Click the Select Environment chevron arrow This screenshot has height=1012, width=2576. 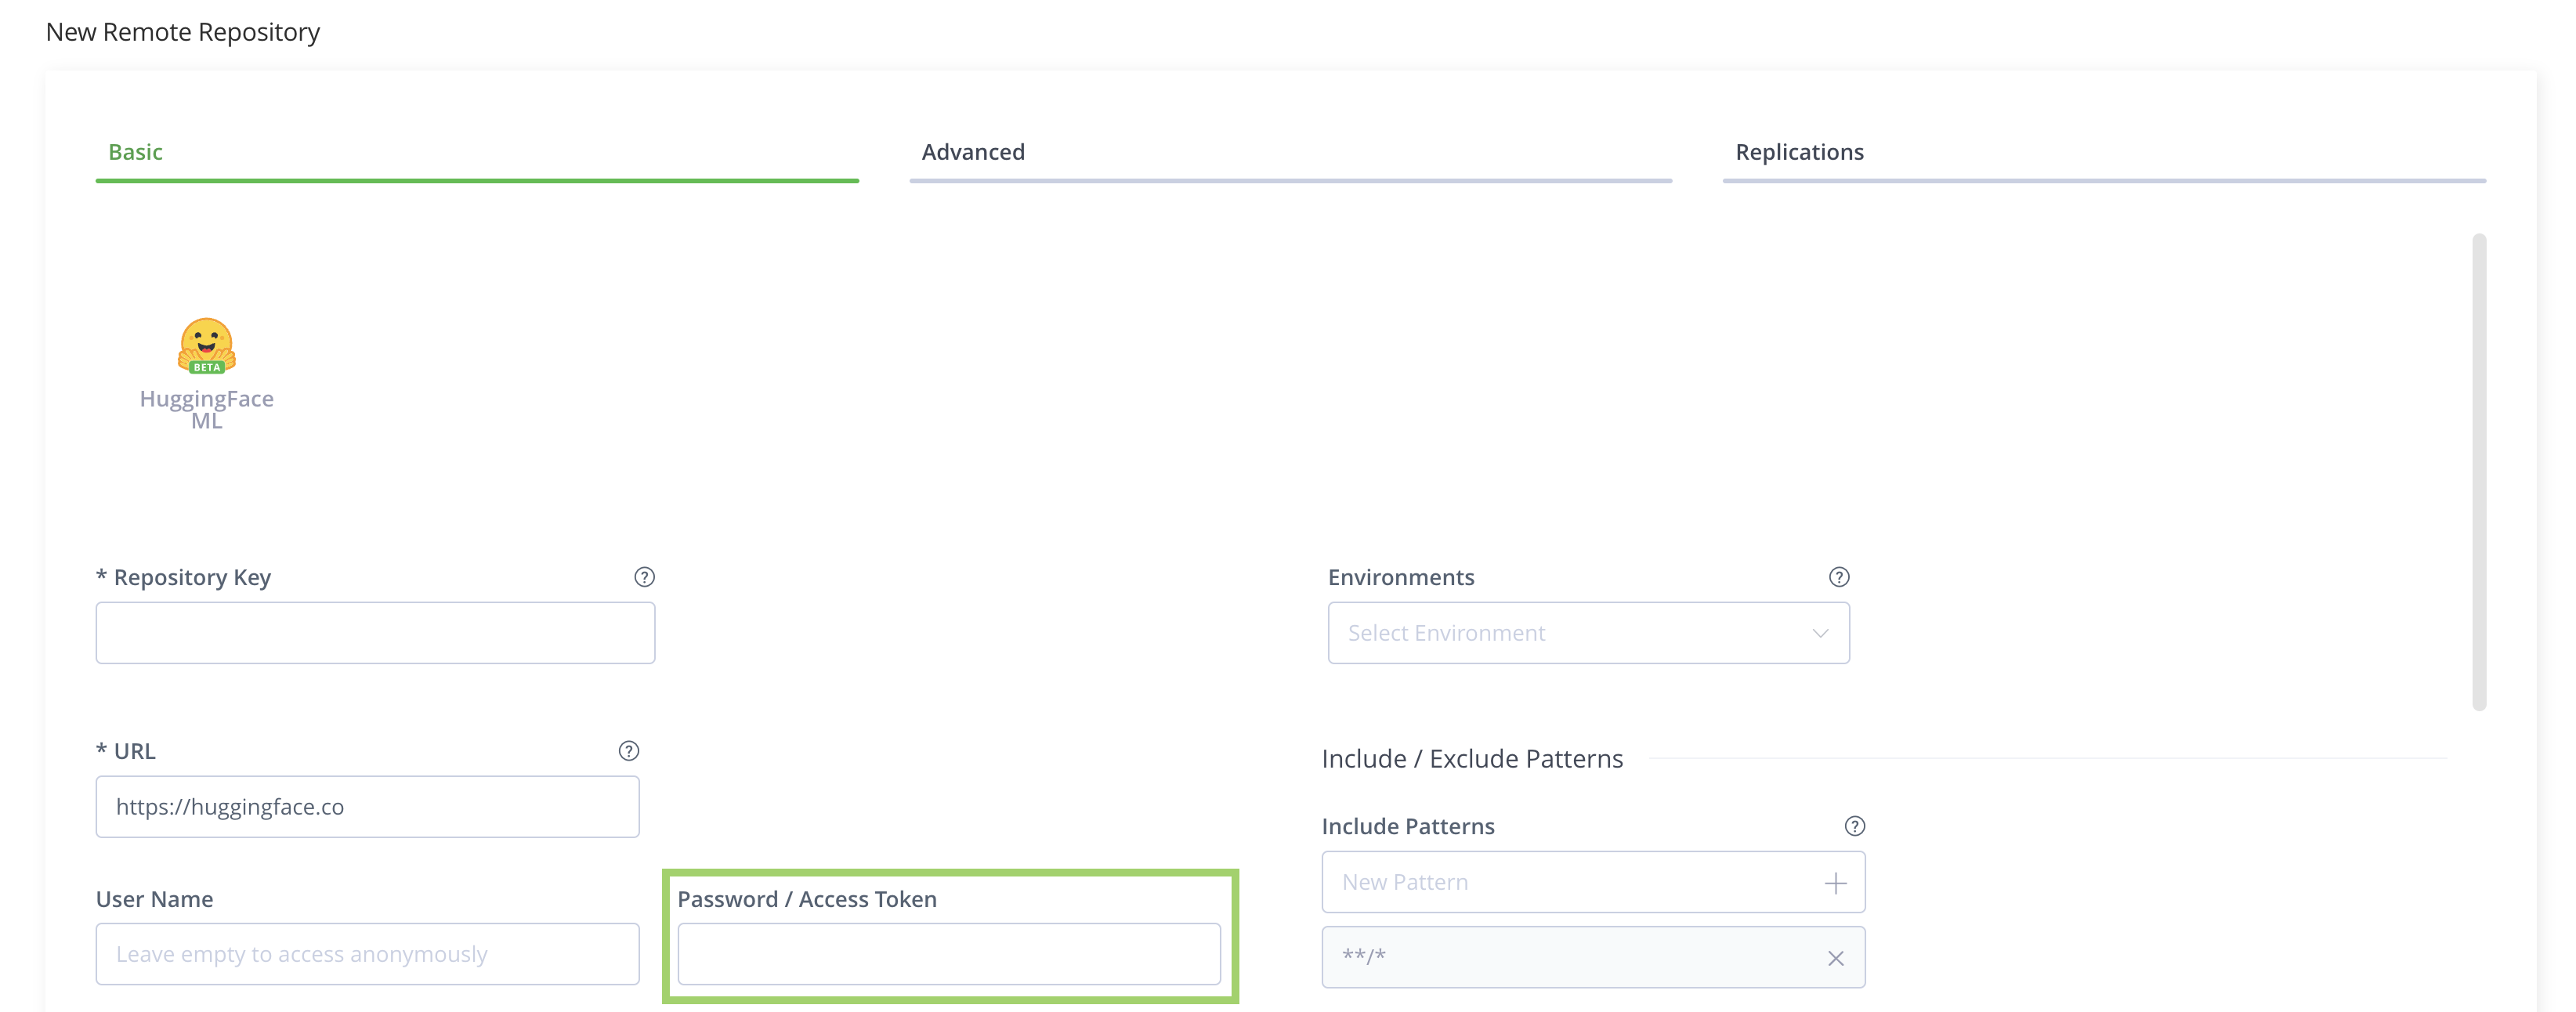click(x=1820, y=633)
